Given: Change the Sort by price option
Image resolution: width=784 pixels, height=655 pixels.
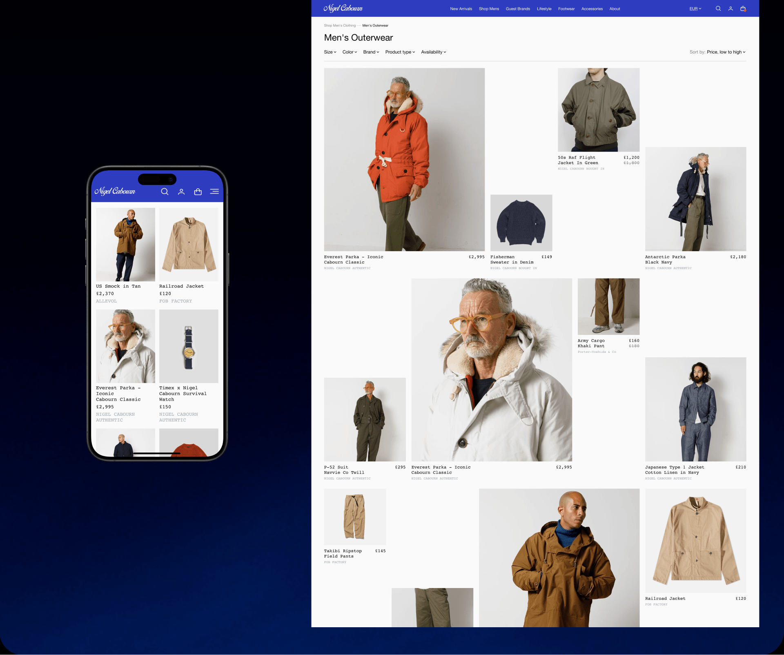Looking at the screenshot, I should point(726,52).
